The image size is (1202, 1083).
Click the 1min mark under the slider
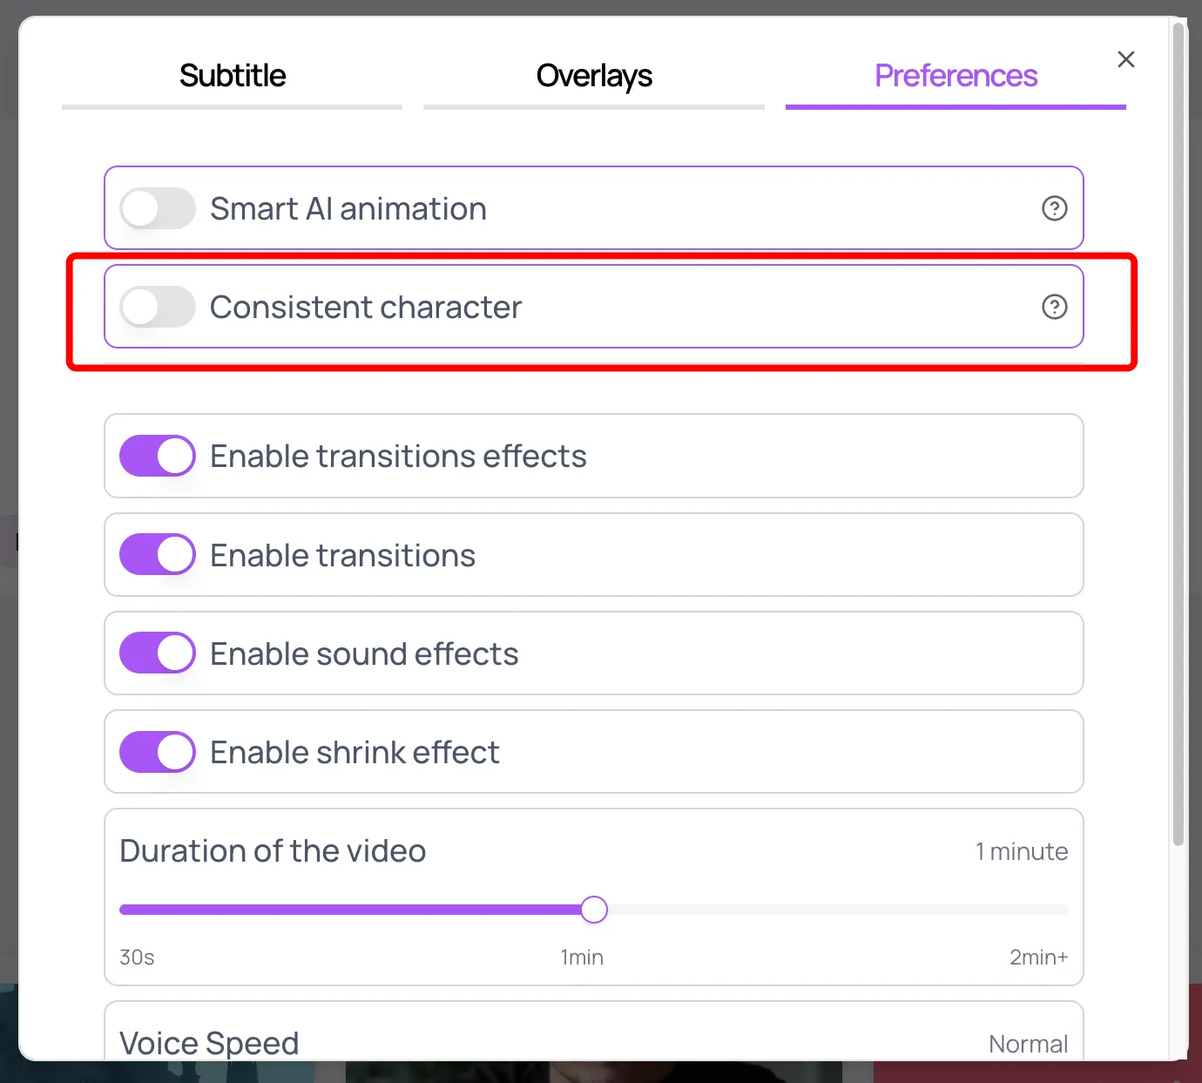click(582, 958)
